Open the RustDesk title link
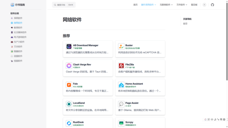This screenshot has width=228, height=128. click(x=79, y=122)
